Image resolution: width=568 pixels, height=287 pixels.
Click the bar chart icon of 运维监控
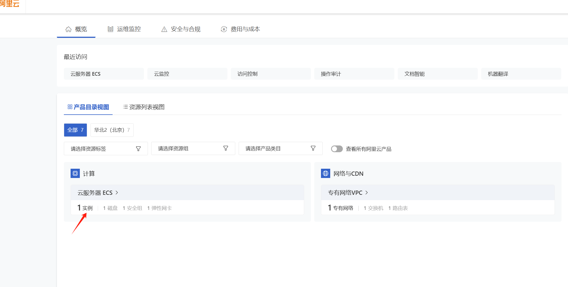110,29
